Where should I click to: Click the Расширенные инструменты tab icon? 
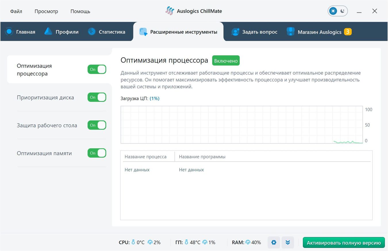pyautogui.click(x=143, y=32)
